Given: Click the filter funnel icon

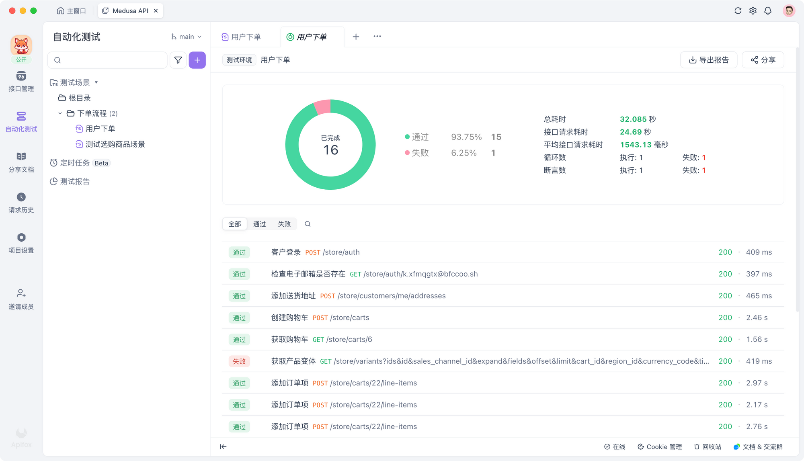Looking at the screenshot, I should coord(178,60).
